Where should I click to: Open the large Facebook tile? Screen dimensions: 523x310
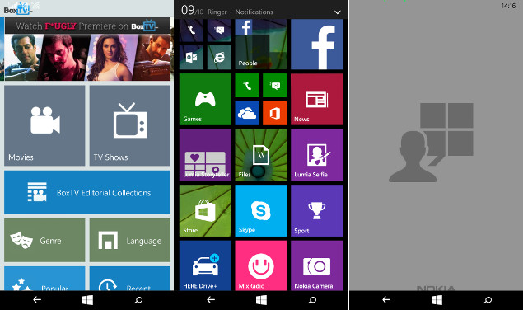(316, 44)
